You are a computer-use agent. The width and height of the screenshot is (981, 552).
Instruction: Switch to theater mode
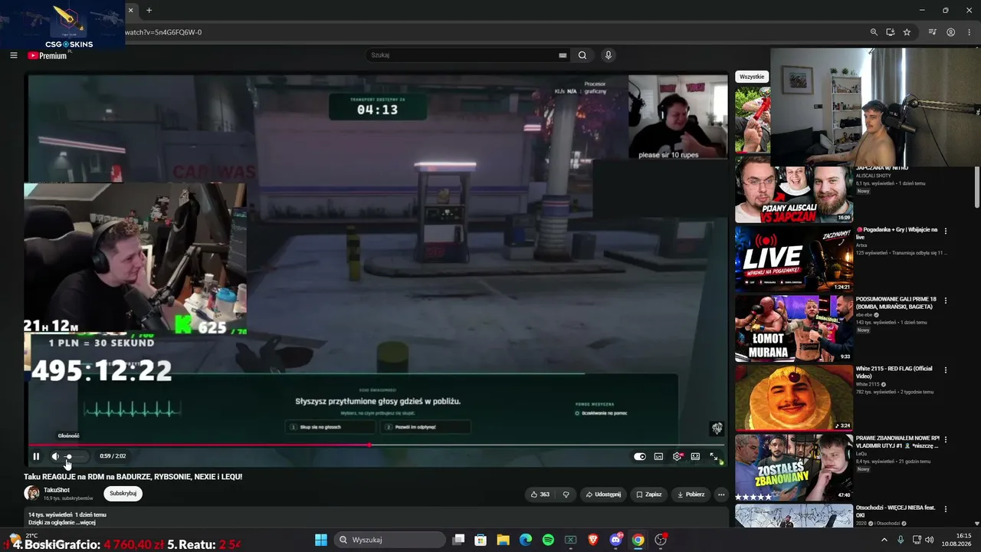pos(695,456)
